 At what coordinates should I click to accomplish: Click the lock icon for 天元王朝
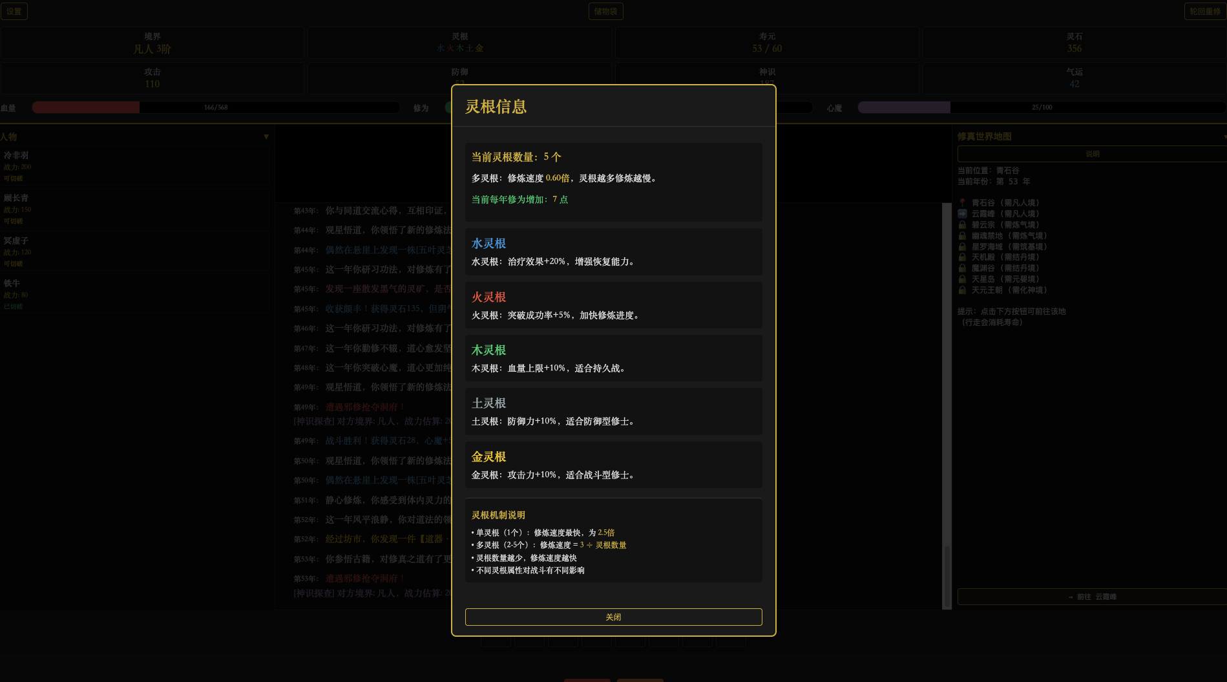[962, 290]
